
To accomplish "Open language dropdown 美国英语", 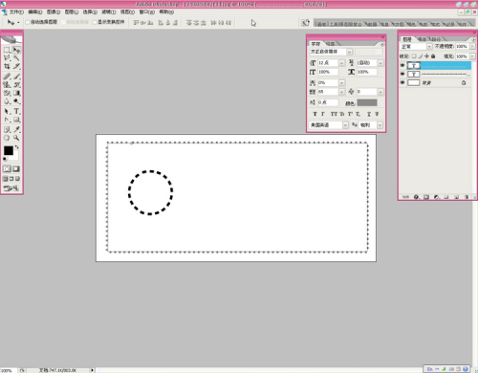I will (x=345, y=125).
